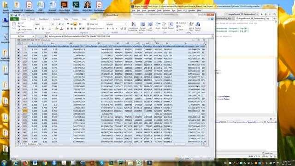Viewport: 295px width, 166px height.
Task: Click the Excel zoom slider
Action: tap(201, 159)
